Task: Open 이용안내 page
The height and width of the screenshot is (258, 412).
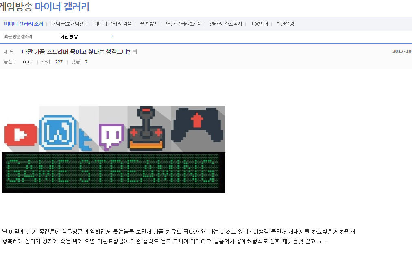Action: [x=259, y=24]
